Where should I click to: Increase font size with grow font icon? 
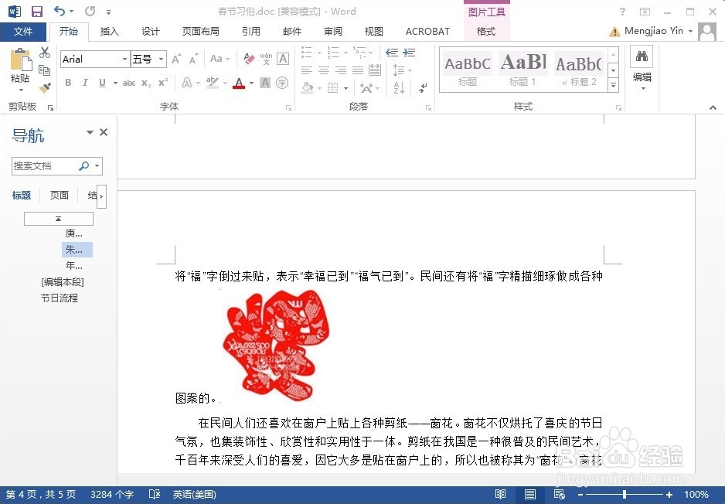[176, 60]
